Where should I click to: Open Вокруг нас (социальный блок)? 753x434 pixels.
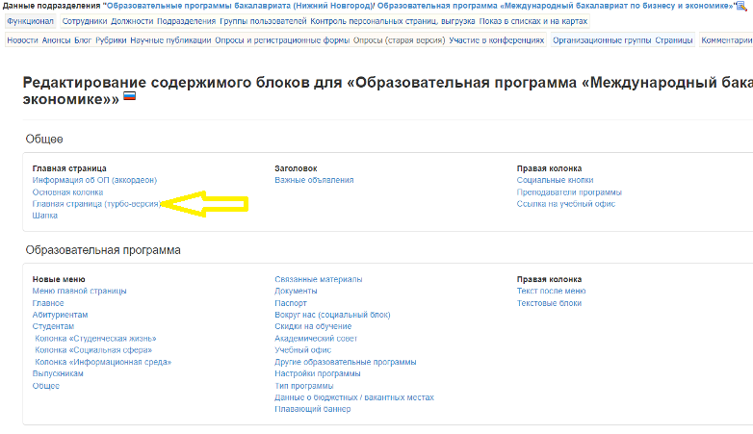332,315
